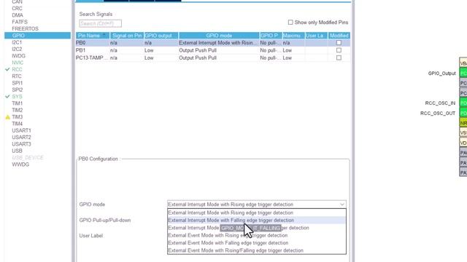Open SPI1 peripheral entry

coord(18,83)
